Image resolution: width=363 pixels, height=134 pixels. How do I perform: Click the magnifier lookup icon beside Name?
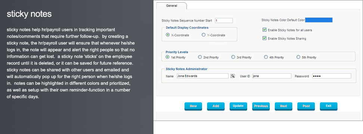point(232,76)
